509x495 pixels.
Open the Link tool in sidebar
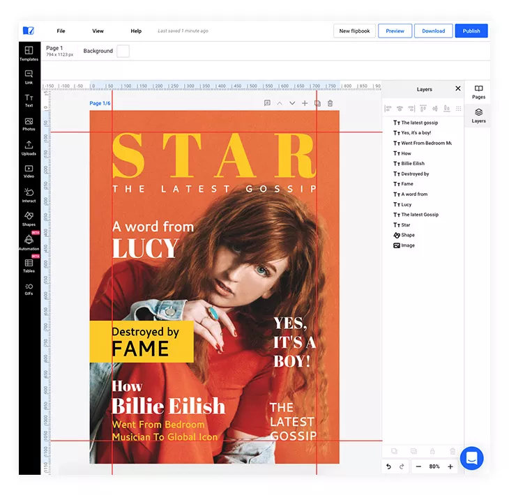[29, 77]
